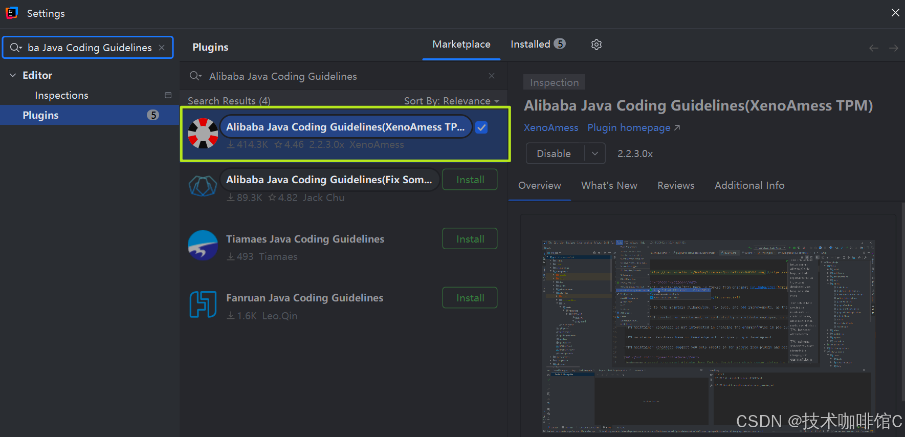Clear the settings search field text
Viewport: 905px width, 437px height.
(x=162, y=48)
